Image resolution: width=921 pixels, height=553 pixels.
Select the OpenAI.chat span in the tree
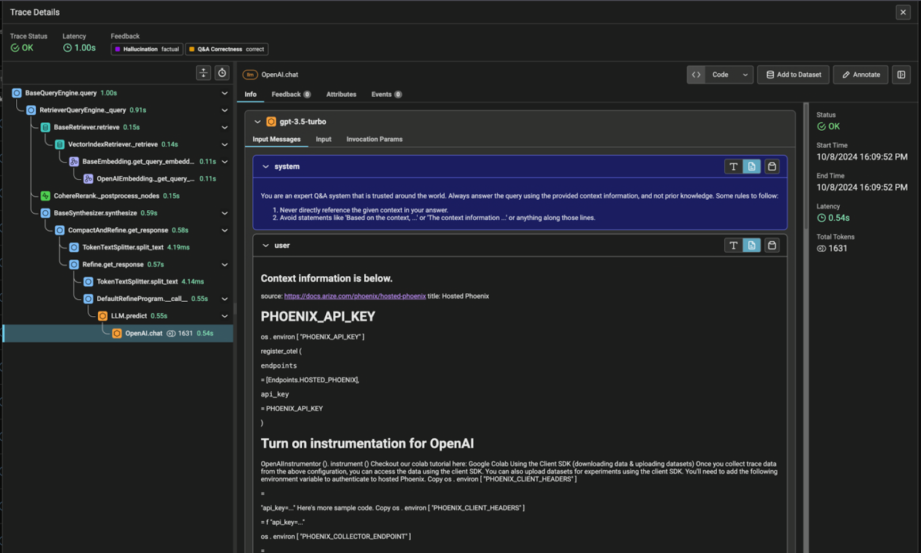[x=144, y=333]
